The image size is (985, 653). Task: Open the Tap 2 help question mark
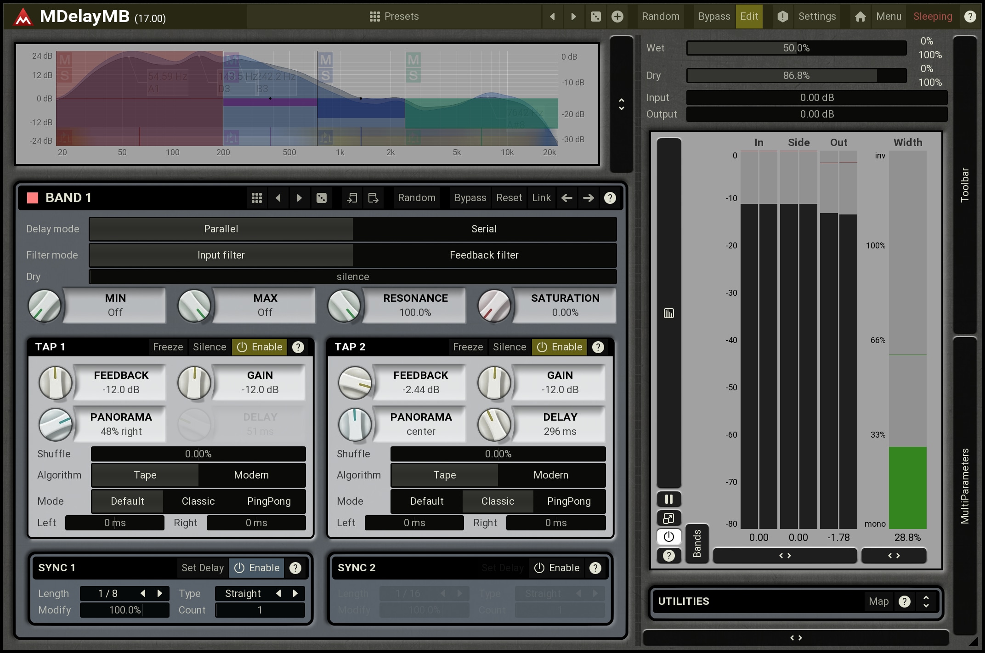click(598, 347)
